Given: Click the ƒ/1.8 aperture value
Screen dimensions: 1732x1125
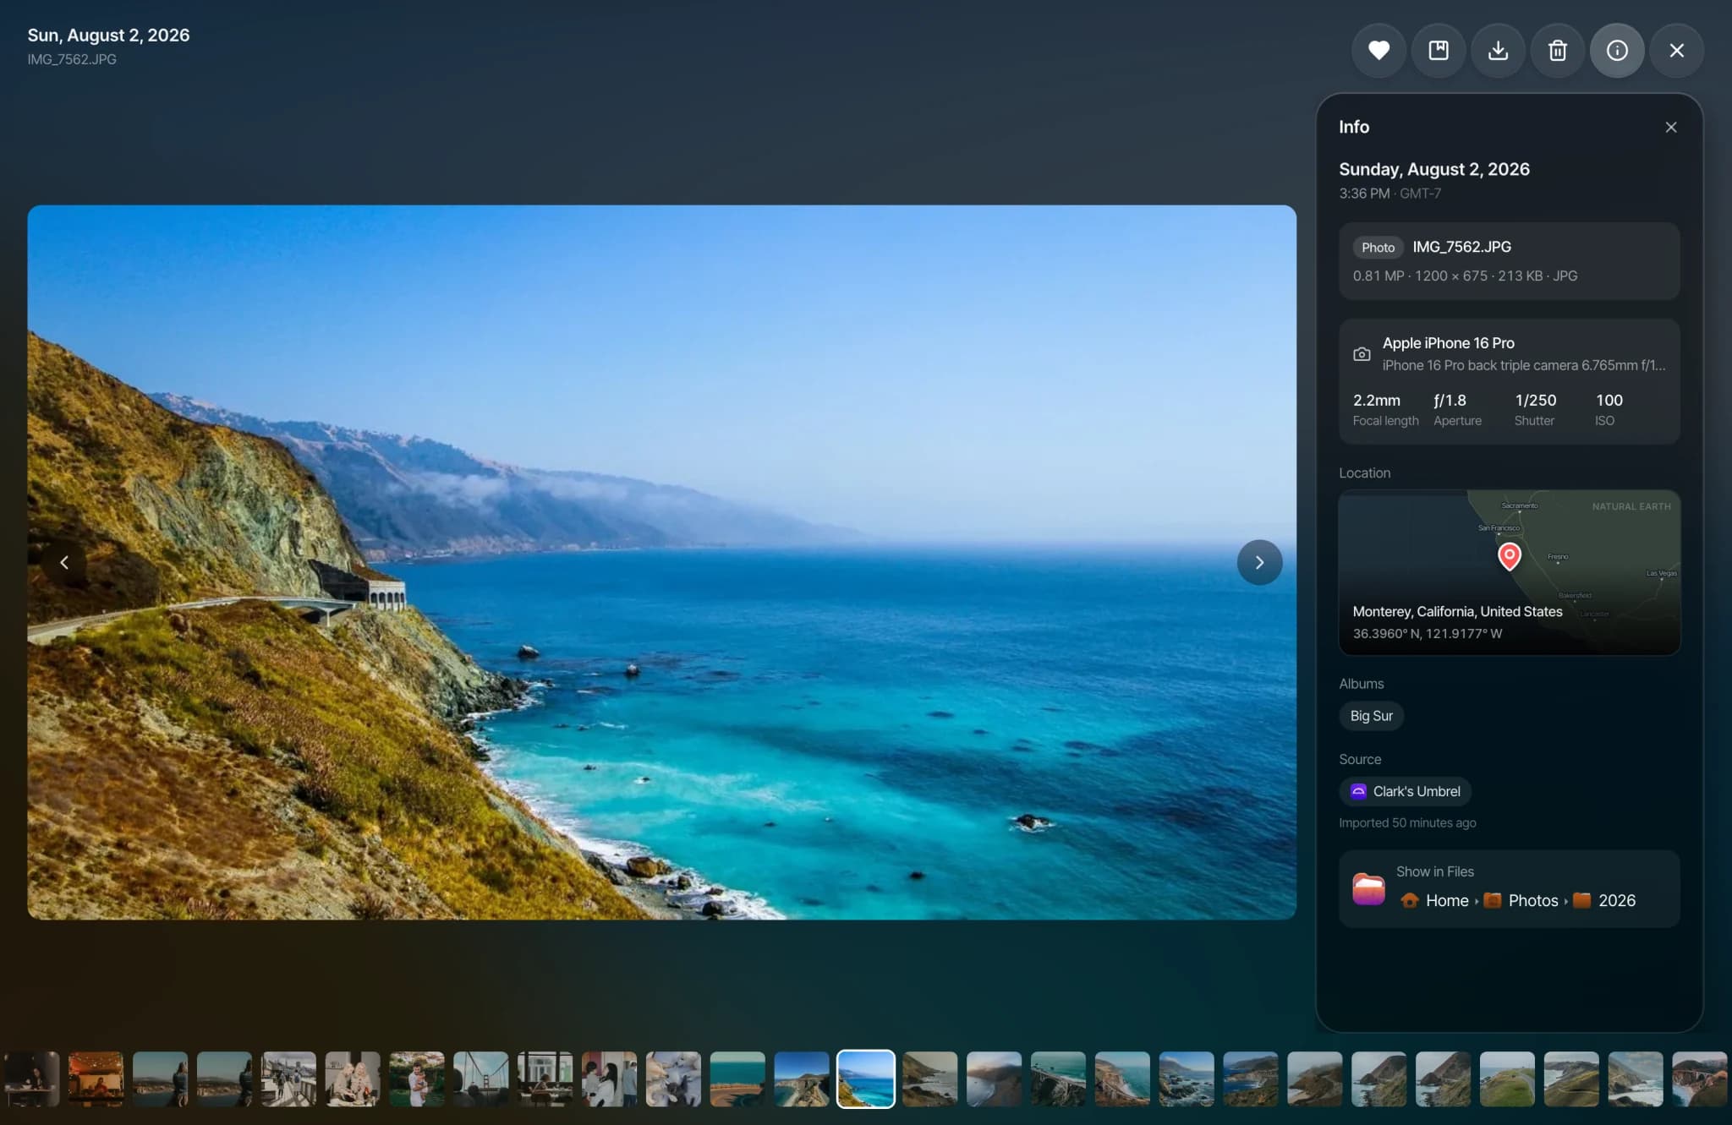Looking at the screenshot, I should tap(1450, 400).
